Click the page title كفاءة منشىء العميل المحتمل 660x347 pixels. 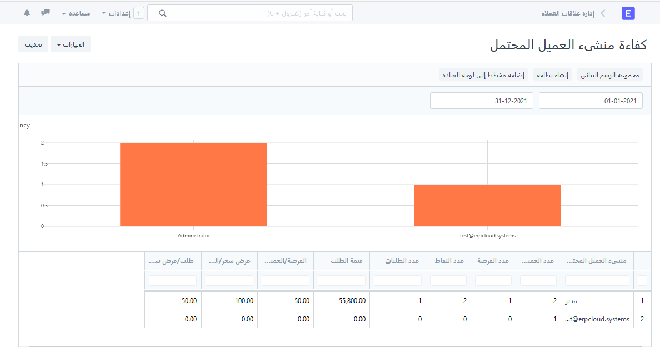[568, 44]
